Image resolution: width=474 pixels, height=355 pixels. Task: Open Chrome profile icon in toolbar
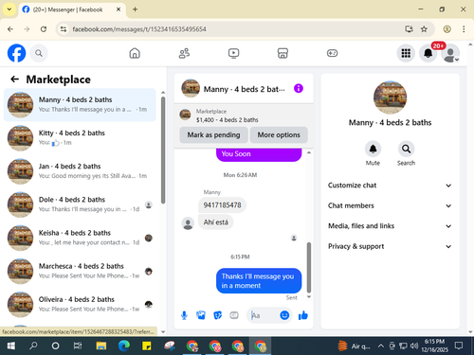(447, 29)
